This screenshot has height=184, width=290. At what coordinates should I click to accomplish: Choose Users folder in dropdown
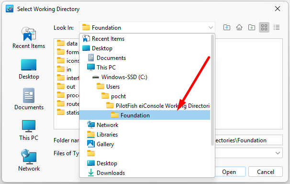point(145,87)
